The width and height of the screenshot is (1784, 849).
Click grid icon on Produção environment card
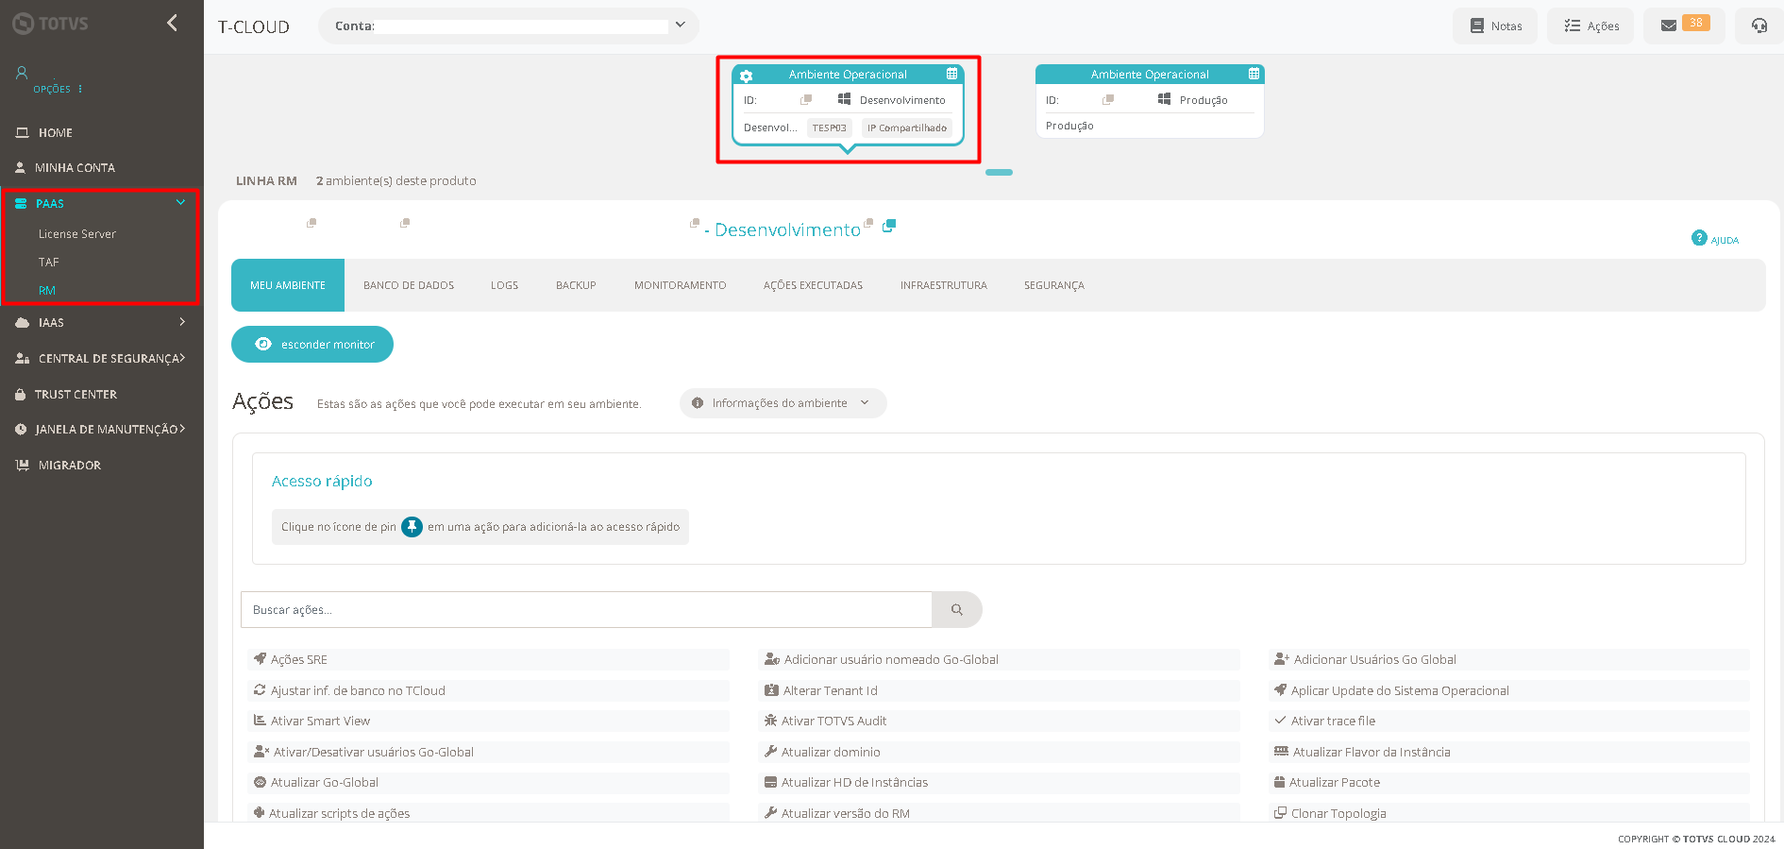coord(1254,74)
